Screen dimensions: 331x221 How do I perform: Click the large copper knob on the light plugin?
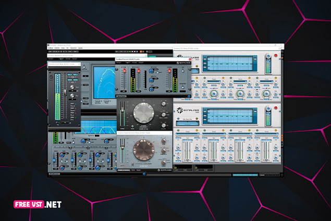tap(143, 149)
